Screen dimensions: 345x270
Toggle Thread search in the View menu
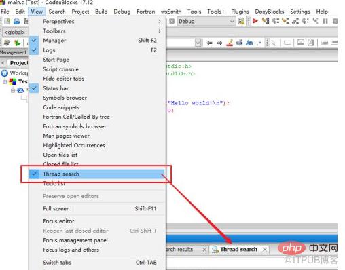(97, 174)
